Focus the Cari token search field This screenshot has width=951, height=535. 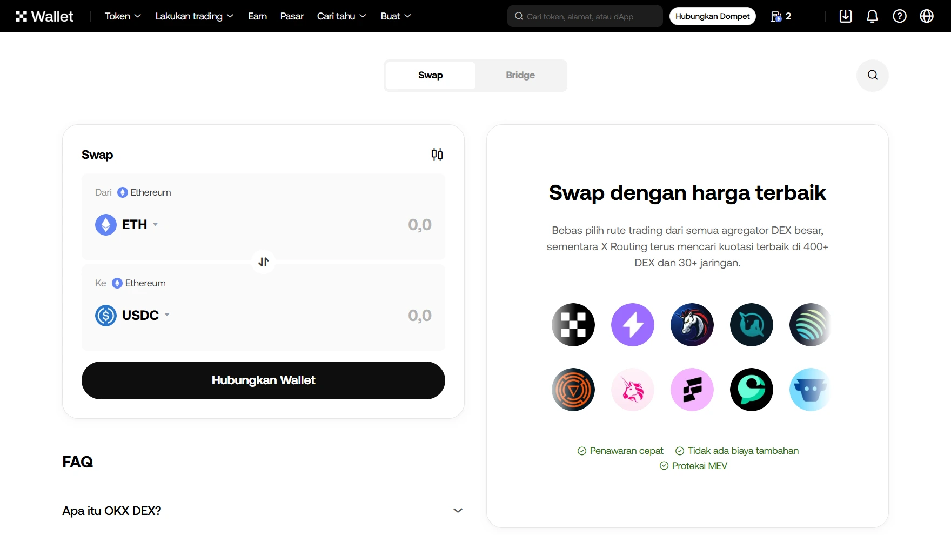pyautogui.click(x=585, y=16)
